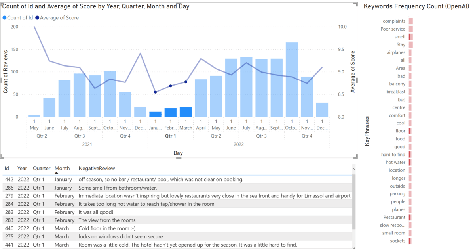This screenshot has height=249, width=475.
Task: Click the February 2022 average score point
Action: point(171,86)
